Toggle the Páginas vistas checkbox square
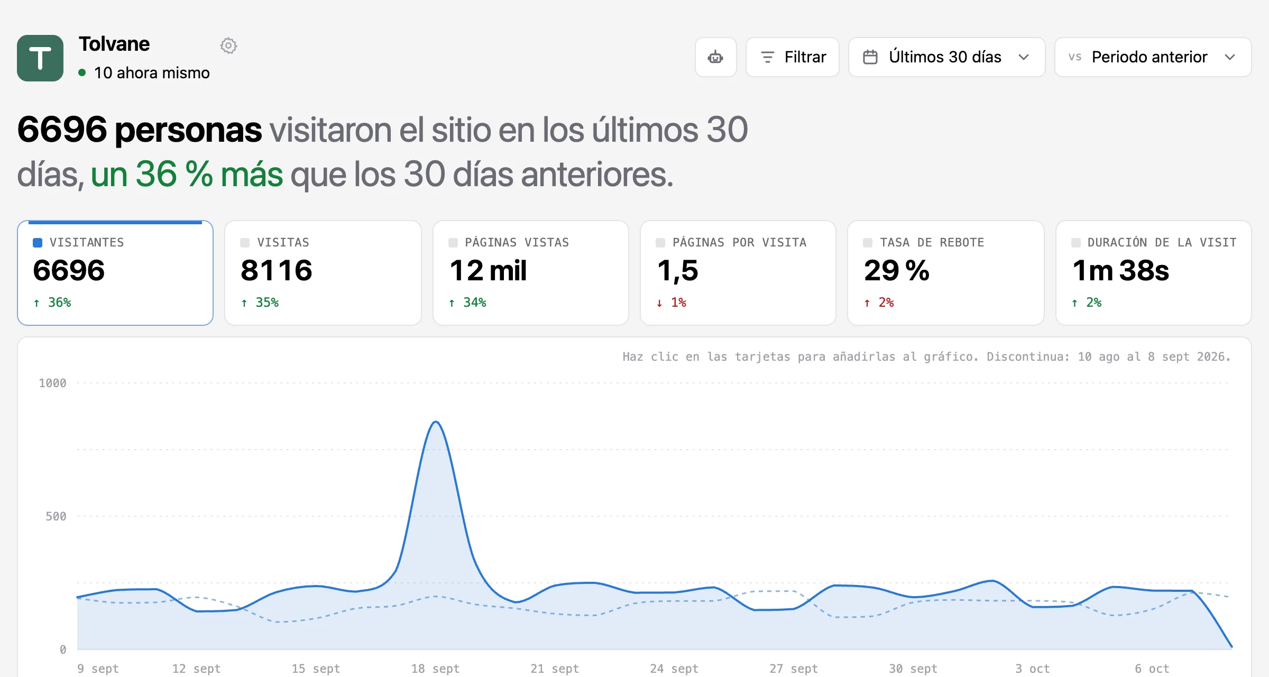 point(453,243)
